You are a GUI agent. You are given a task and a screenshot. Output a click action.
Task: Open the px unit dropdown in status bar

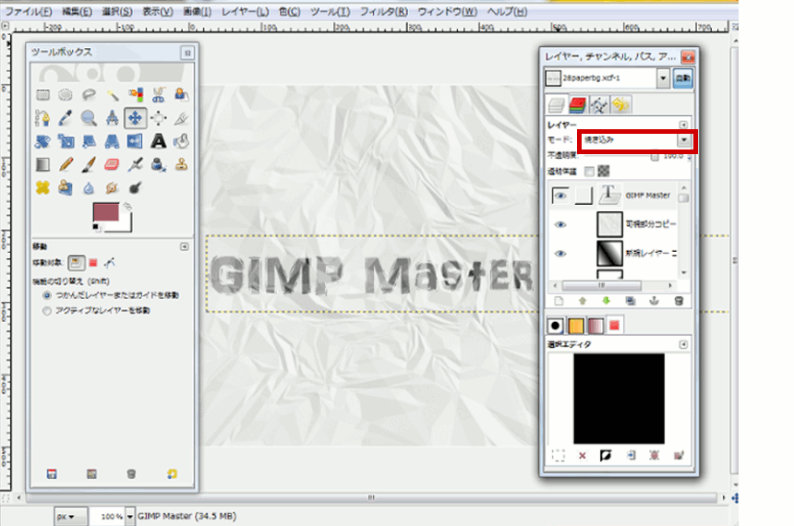(x=70, y=517)
